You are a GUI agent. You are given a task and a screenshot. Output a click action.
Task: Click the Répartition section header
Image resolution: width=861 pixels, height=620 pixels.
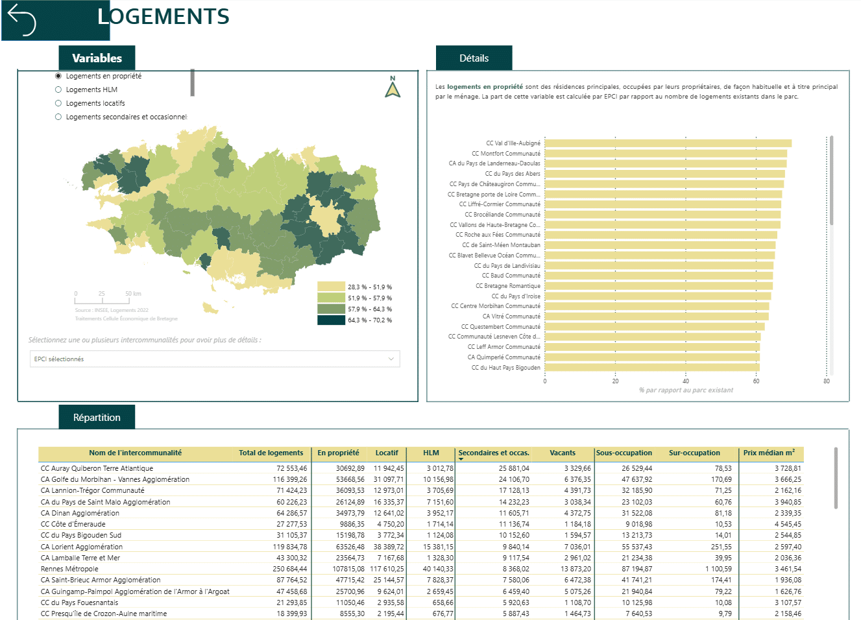point(97,417)
